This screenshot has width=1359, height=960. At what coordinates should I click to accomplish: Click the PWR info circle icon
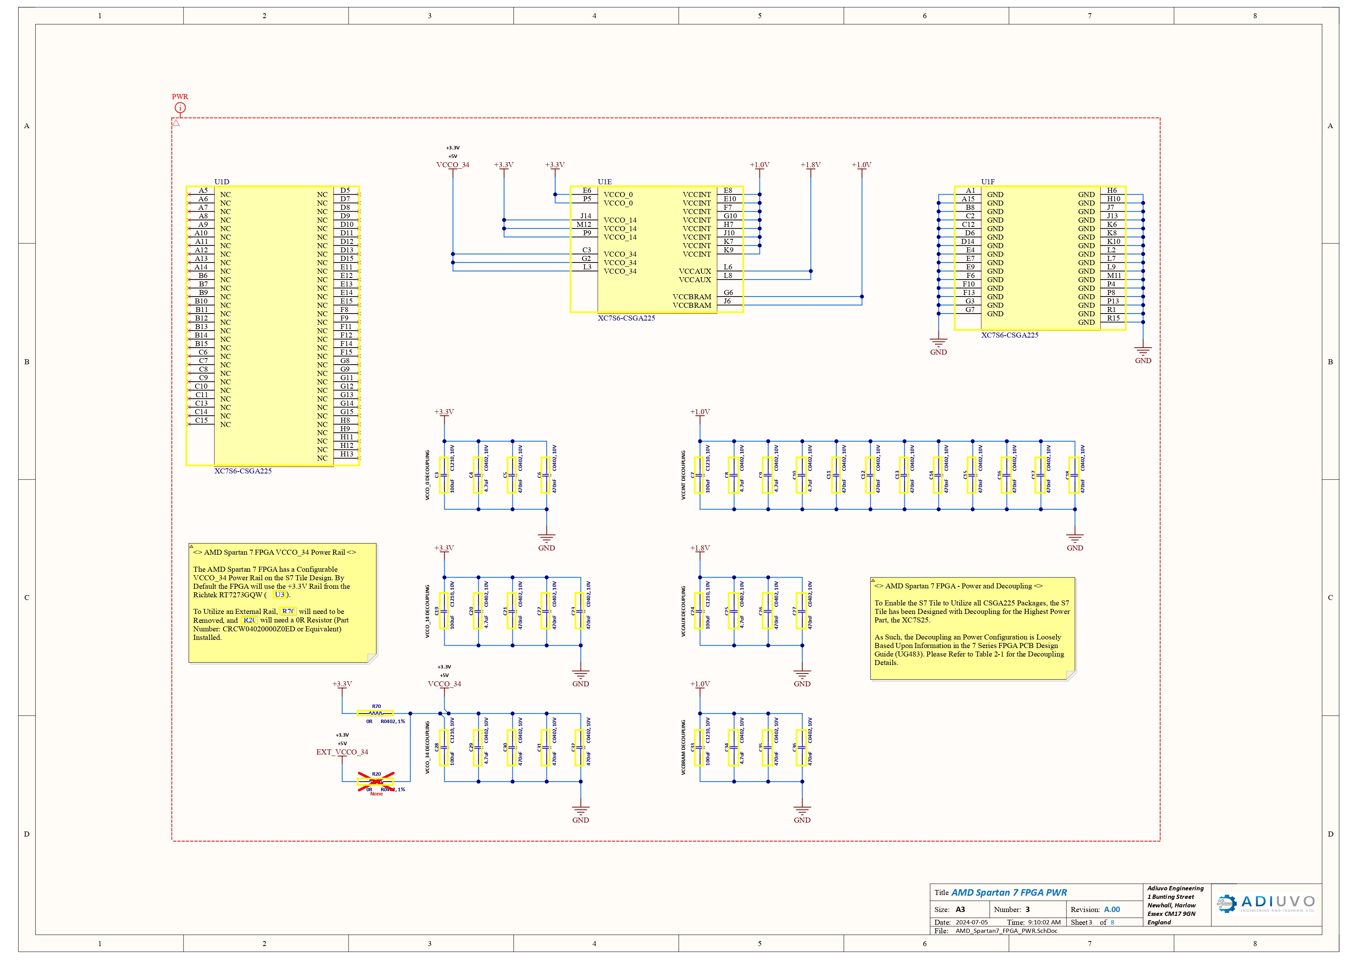[180, 108]
